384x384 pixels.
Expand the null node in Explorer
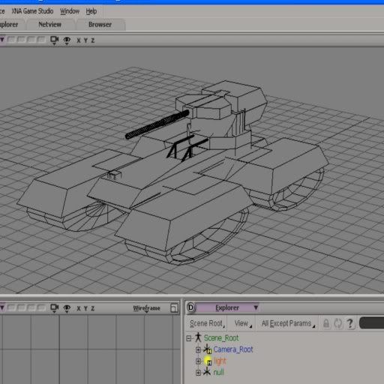(x=198, y=373)
